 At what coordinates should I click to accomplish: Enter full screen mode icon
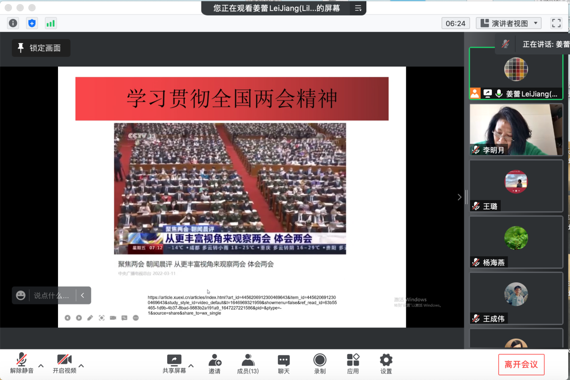coord(556,23)
